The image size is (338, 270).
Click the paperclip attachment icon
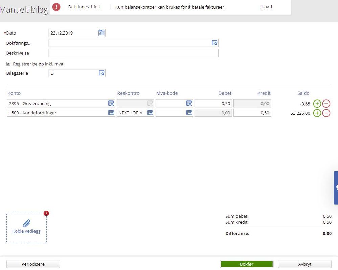[x=26, y=223]
